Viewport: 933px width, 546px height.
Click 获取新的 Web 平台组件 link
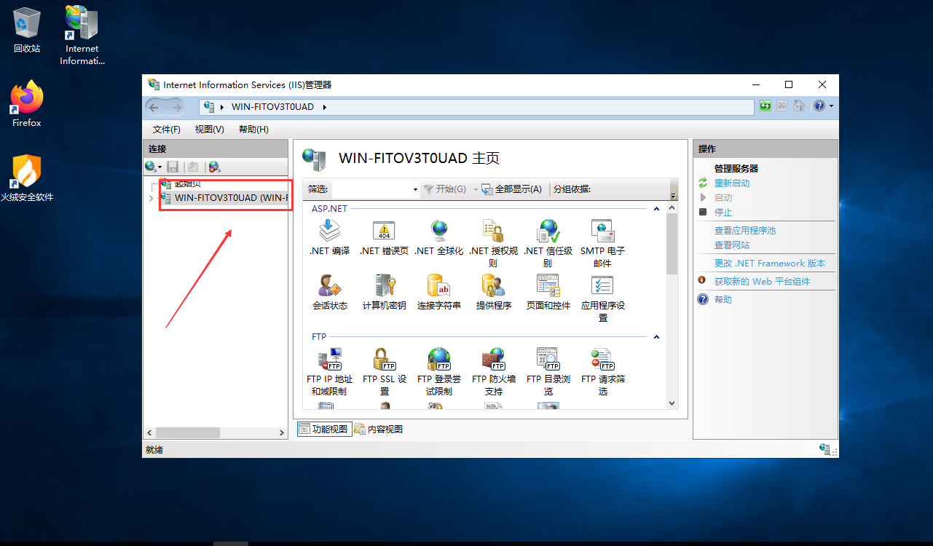(x=762, y=282)
